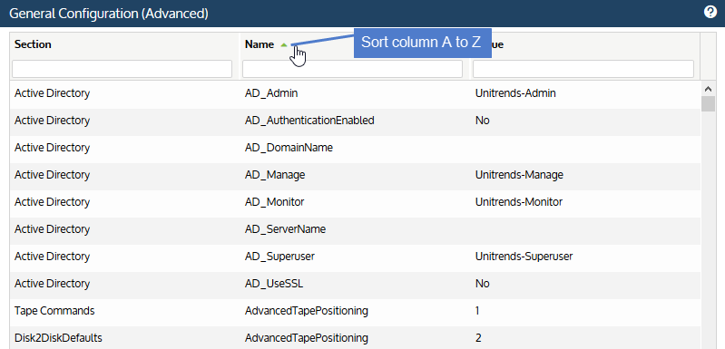Screen dimensions: 725x349
Task: Click the Unitrends-Manage value
Action: point(519,175)
